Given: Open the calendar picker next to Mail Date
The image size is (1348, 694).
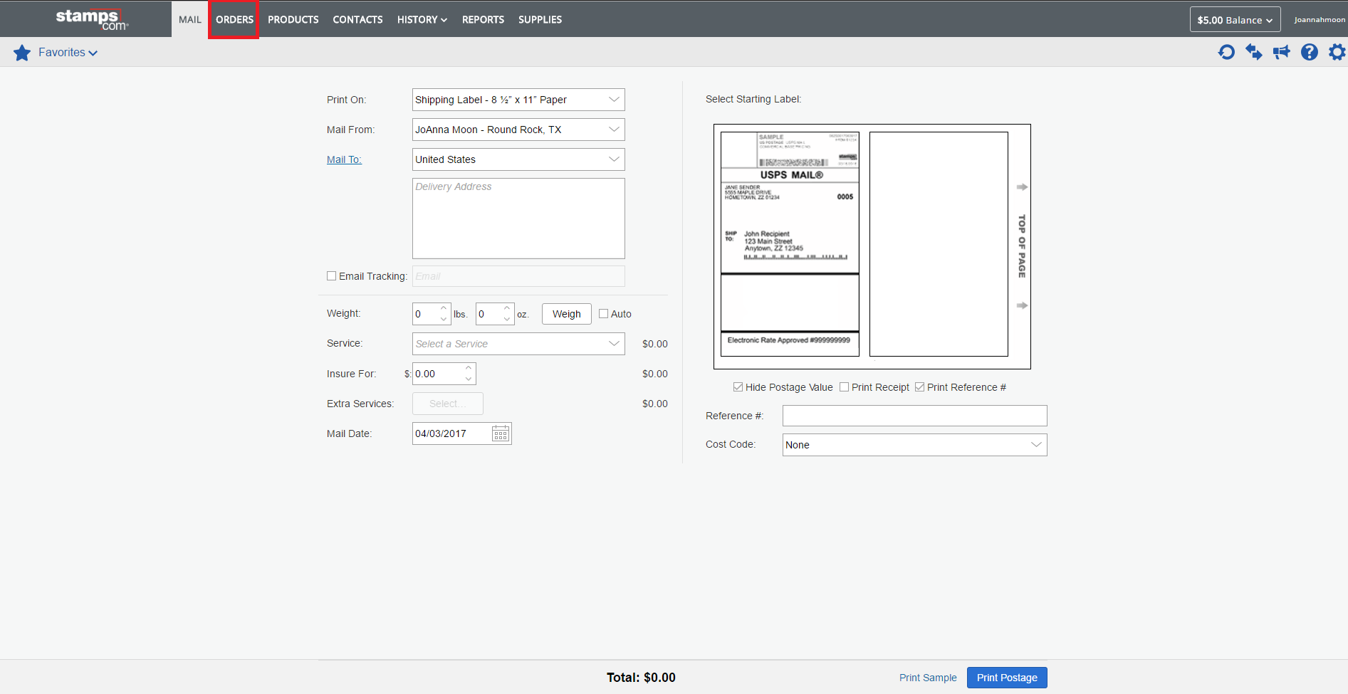Looking at the screenshot, I should pos(500,433).
